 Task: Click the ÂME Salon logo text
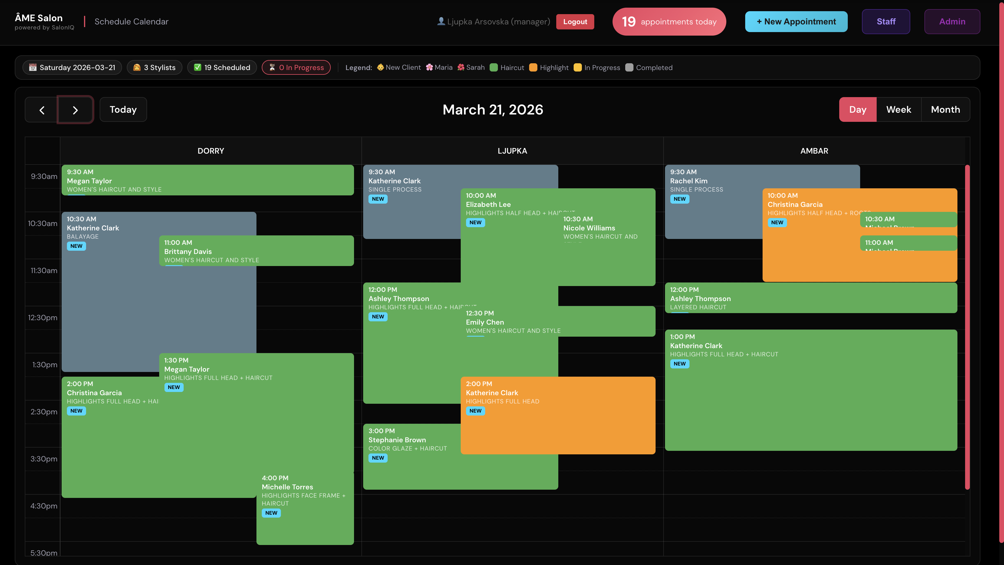click(39, 18)
